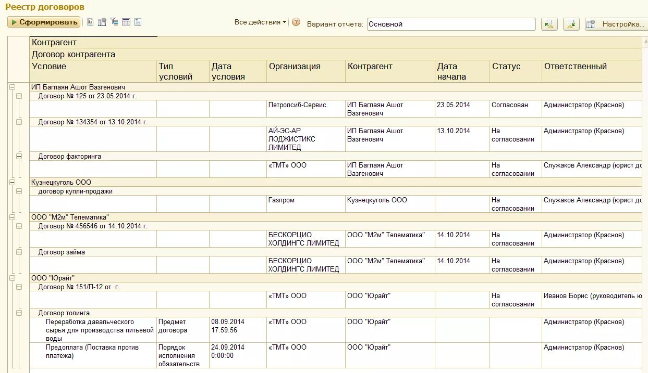The height and width of the screenshot is (373, 648).
Task: Click the Порядок исполнения обязательств cell
Action: 183,355
